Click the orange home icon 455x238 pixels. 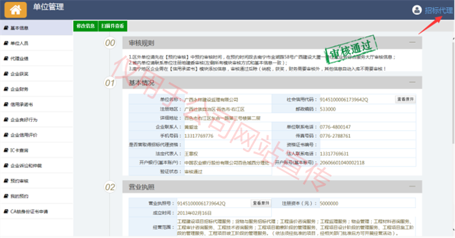tap(16, 10)
